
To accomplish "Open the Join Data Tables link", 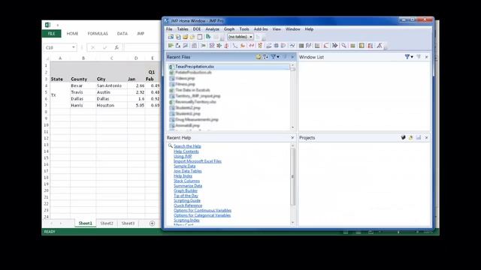I will point(187,171).
